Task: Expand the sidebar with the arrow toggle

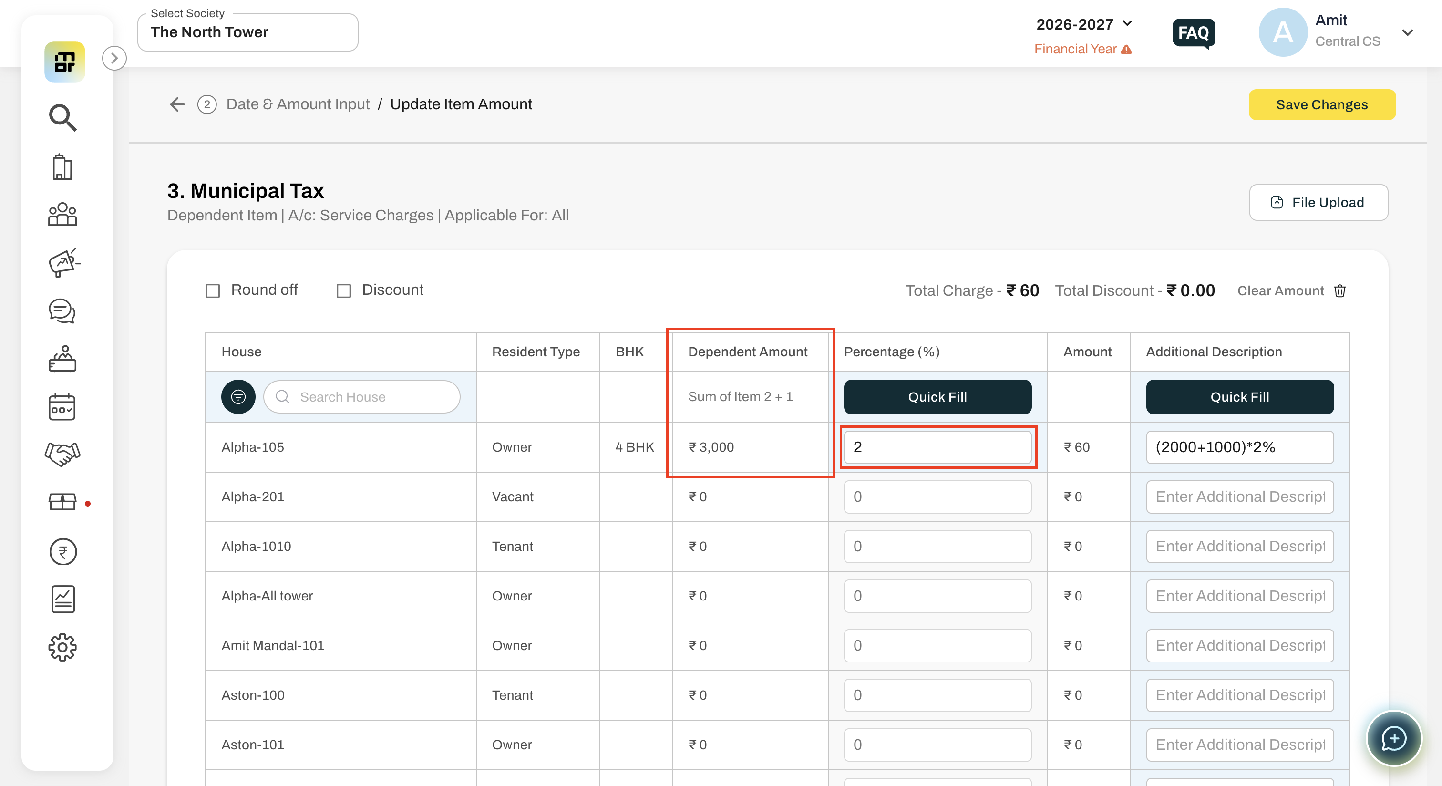Action: point(114,58)
